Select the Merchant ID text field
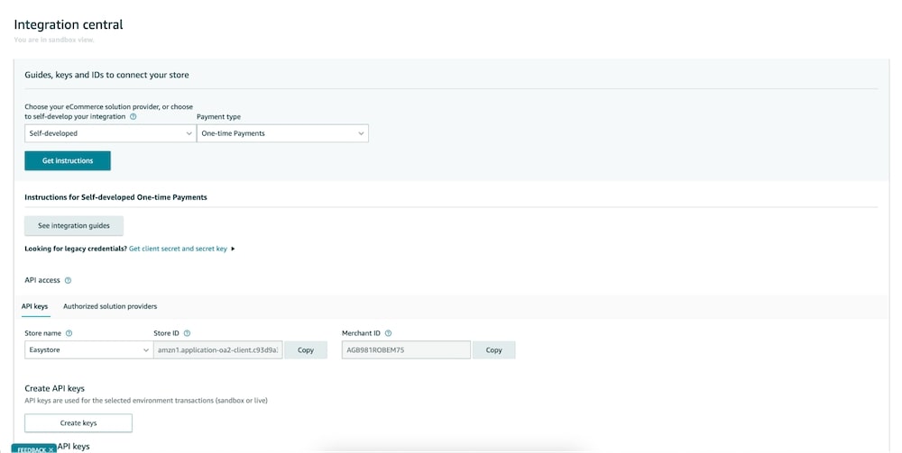Viewport: 902px width, 453px height. [x=406, y=349]
